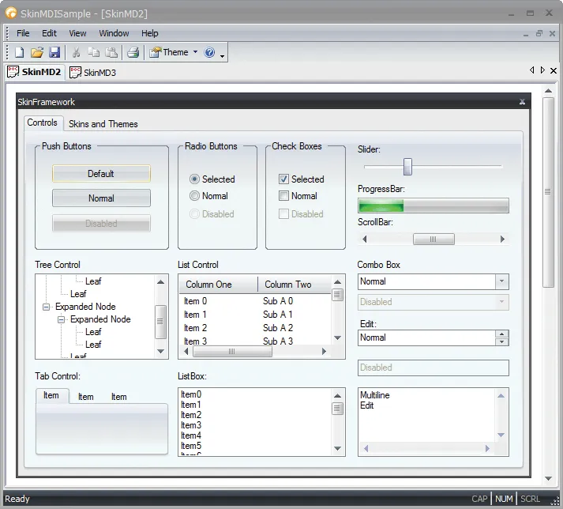Switch to the SkinMD3 document tab
The image size is (563, 509).
click(x=93, y=72)
